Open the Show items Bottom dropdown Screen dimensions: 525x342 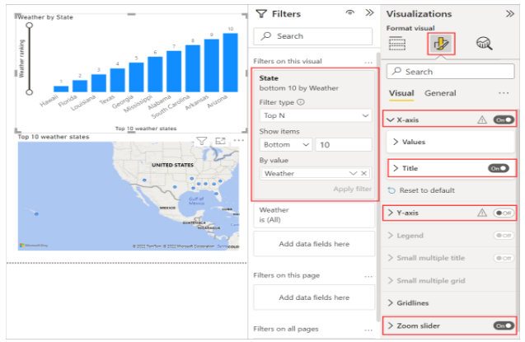[x=285, y=145]
